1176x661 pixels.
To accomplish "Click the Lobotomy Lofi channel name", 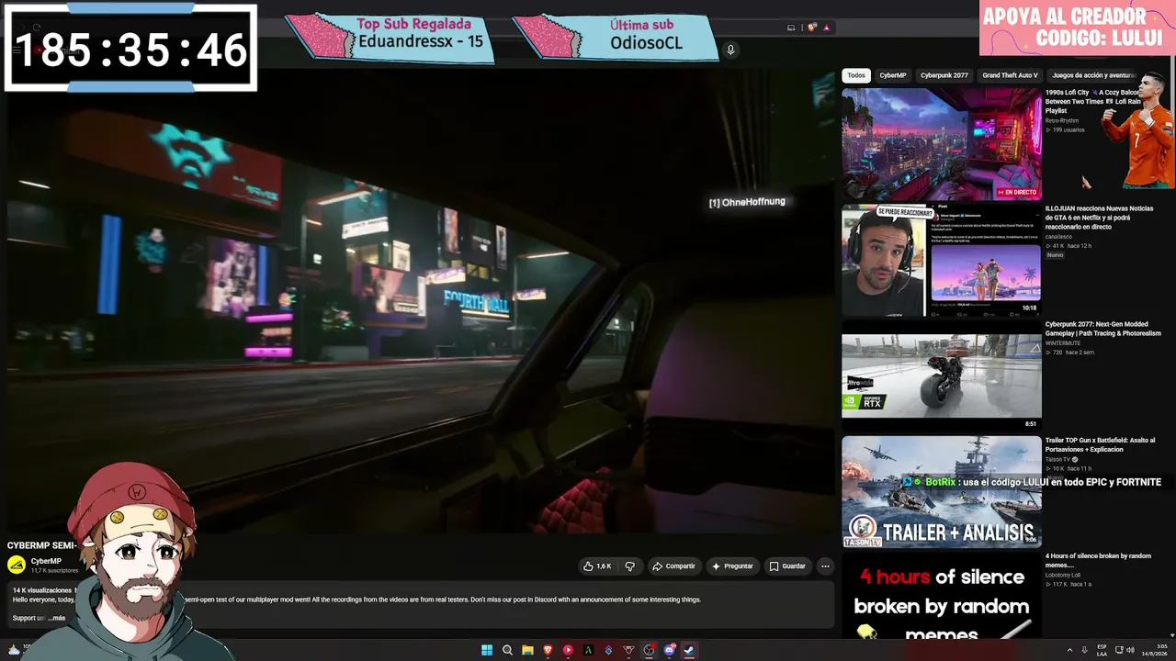I will [x=1063, y=575].
